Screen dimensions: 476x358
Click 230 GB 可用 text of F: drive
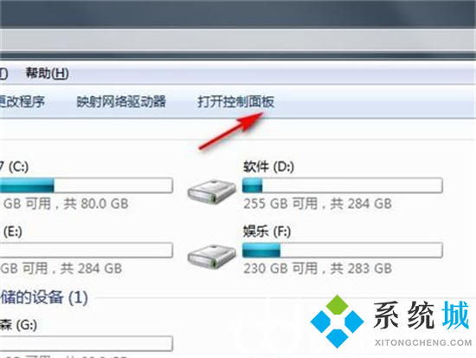(280, 268)
